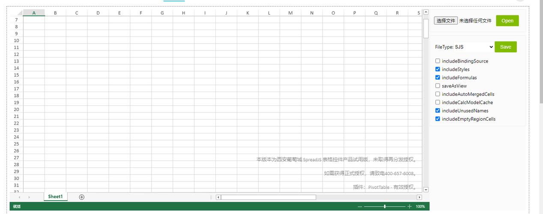
Task: Enable the includeBindingSource checkbox
Action: (438, 61)
